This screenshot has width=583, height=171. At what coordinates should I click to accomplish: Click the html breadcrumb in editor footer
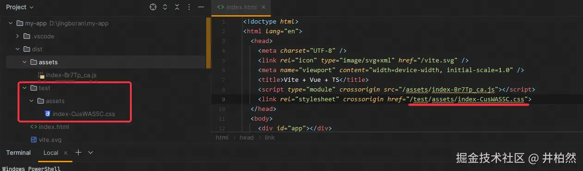pos(222,137)
